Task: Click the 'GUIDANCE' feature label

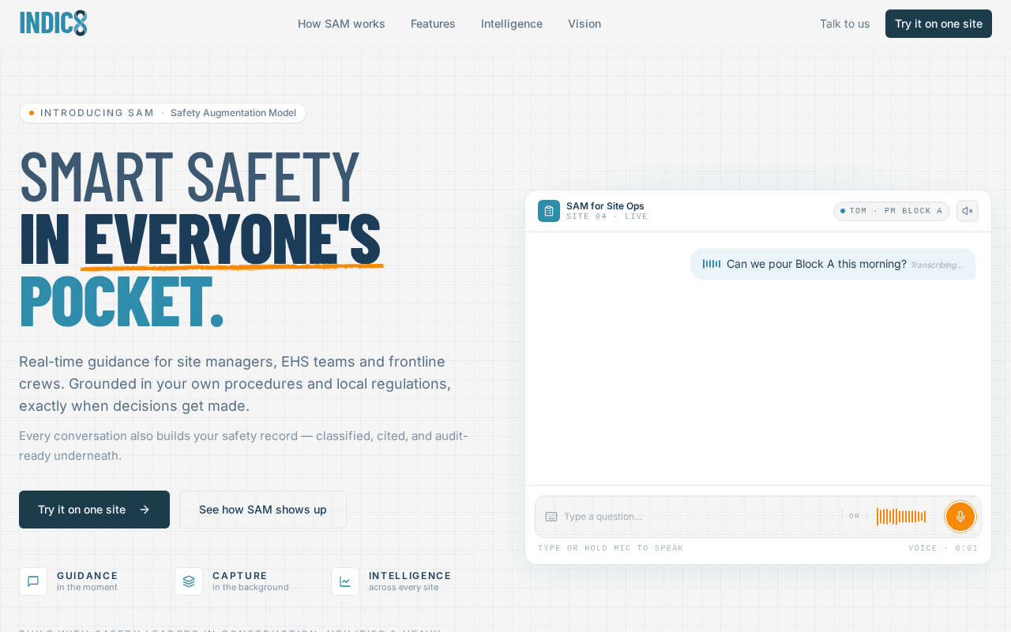Action: (x=88, y=576)
